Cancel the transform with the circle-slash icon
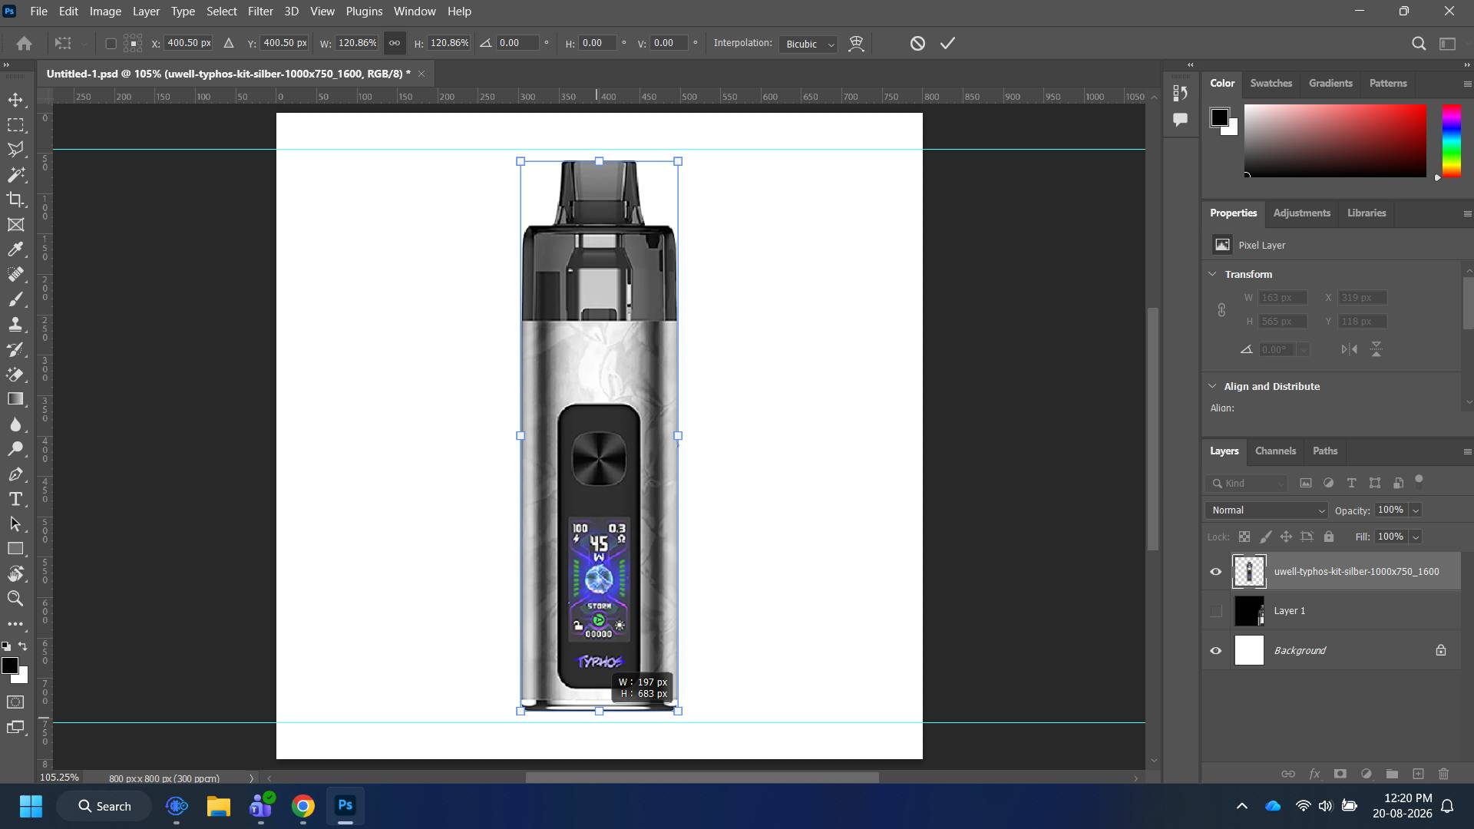Image resolution: width=1474 pixels, height=829 pixels. (917, 44)
